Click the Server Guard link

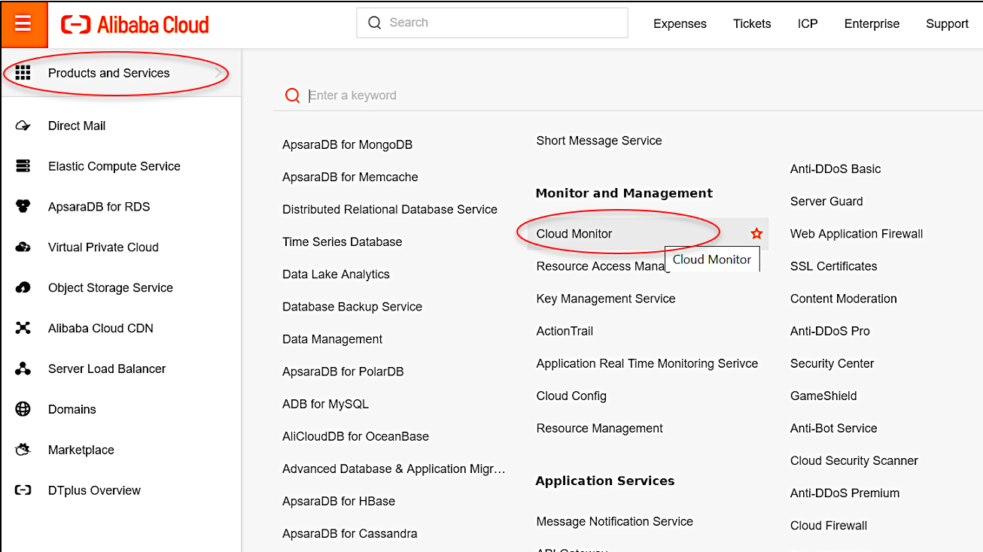[826, 201]
